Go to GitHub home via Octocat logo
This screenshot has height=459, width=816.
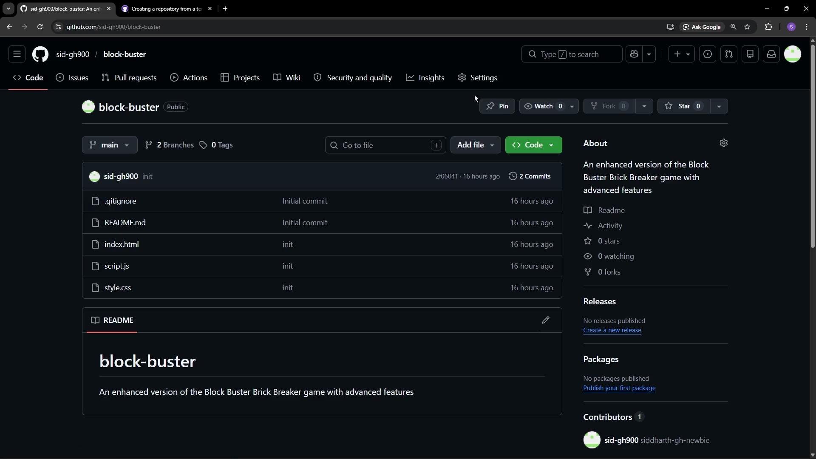(40, 54)
